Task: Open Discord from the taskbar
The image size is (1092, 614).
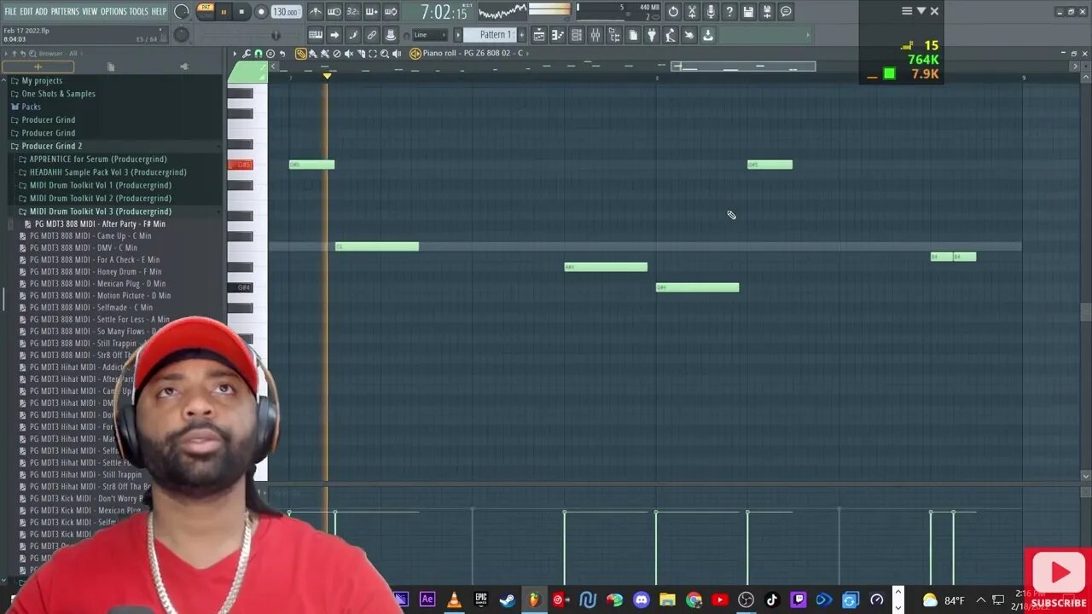Action: click(641, 600)
